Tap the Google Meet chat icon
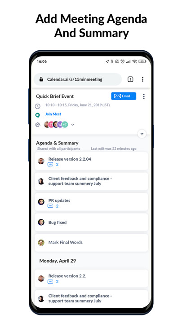 pos(38,115)
